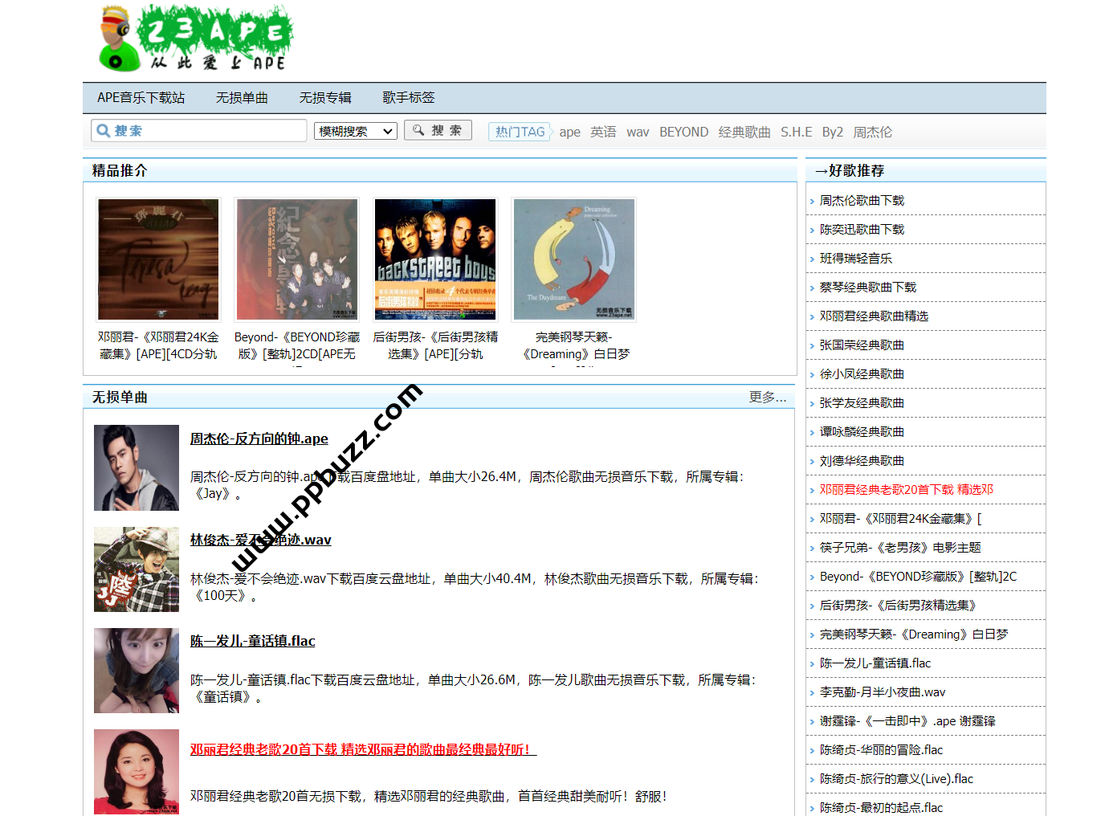Open the 完美钢琴天籁 Dreaming title link
The image size is (1097, 816).
tap(574, 345)
